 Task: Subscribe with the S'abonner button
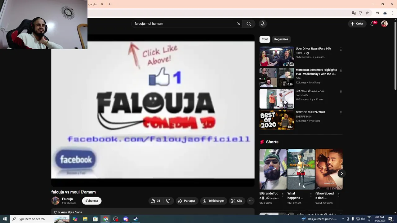(x=92, y=201)
